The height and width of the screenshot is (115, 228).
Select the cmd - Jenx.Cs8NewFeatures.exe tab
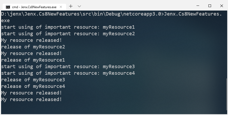coord(34,7)
